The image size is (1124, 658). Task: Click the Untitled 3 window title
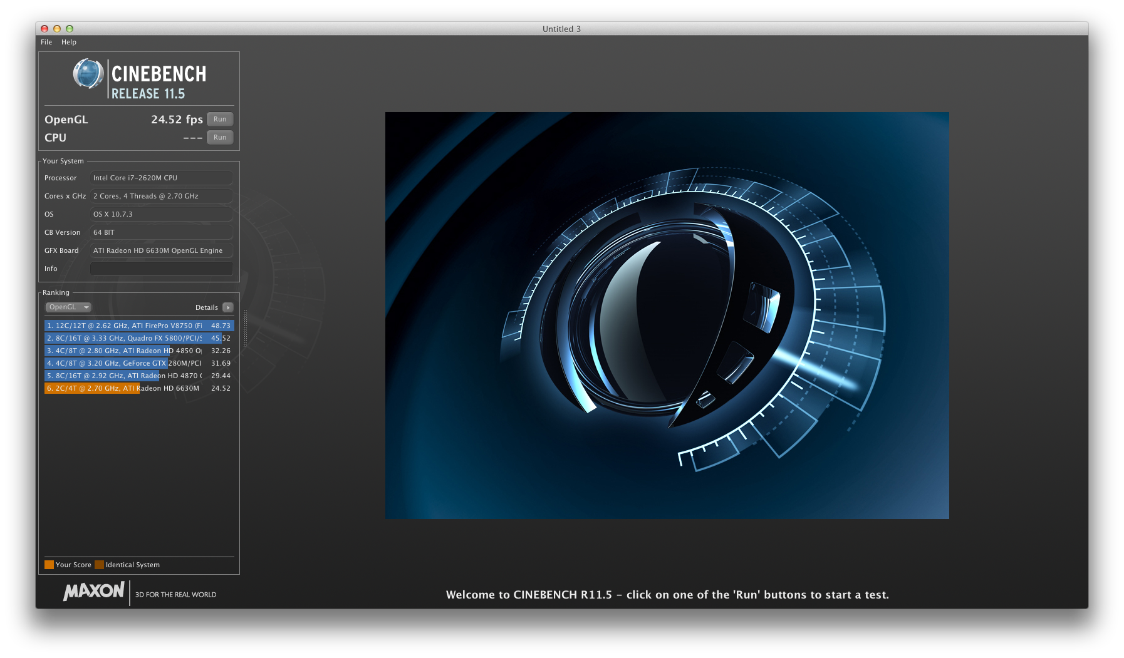(x=561, y=29)
